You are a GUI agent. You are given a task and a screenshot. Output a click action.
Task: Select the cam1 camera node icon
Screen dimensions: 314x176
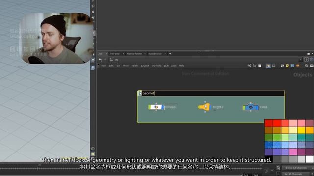click(251, 107)
